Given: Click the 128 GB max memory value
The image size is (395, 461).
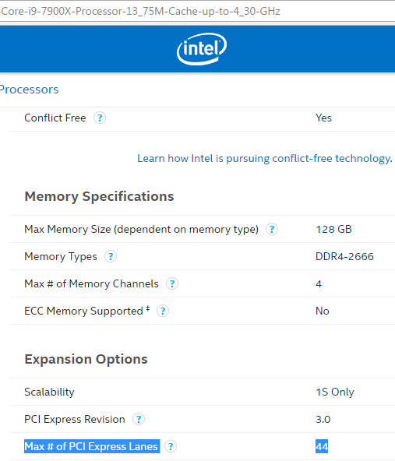Looking at the screenshot, I should pos(333,229).
